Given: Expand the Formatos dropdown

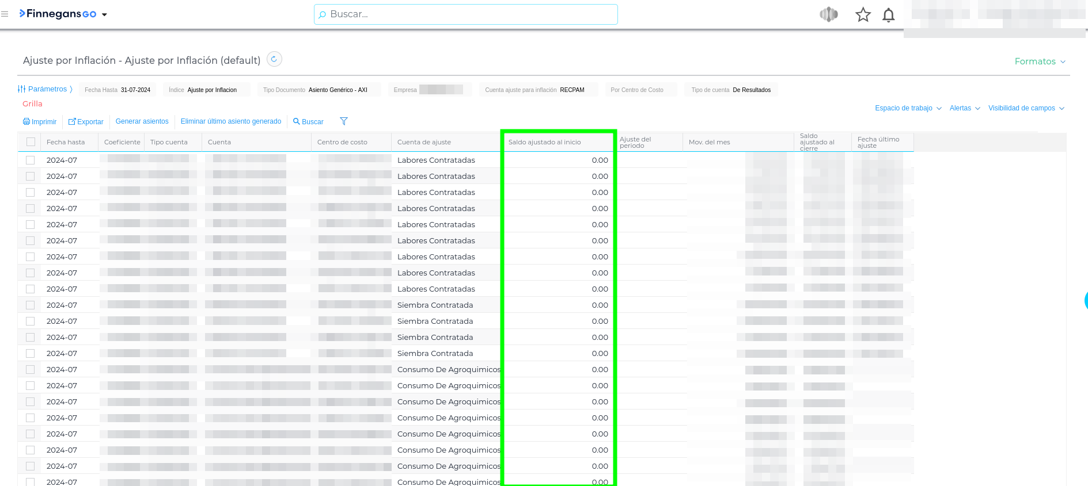Looking at the screenshot, I should click(1040, 62).
